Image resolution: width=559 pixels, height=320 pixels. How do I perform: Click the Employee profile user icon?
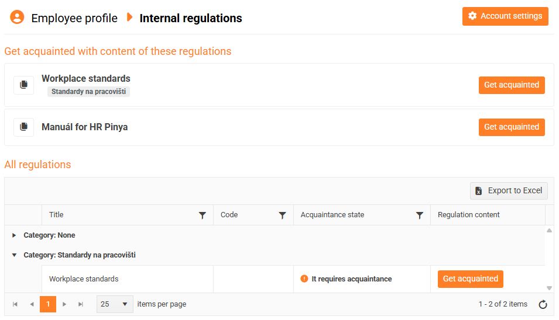pos(17,18)
